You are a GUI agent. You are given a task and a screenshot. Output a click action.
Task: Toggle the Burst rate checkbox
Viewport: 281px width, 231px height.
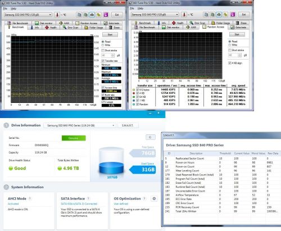click(103, 95)
